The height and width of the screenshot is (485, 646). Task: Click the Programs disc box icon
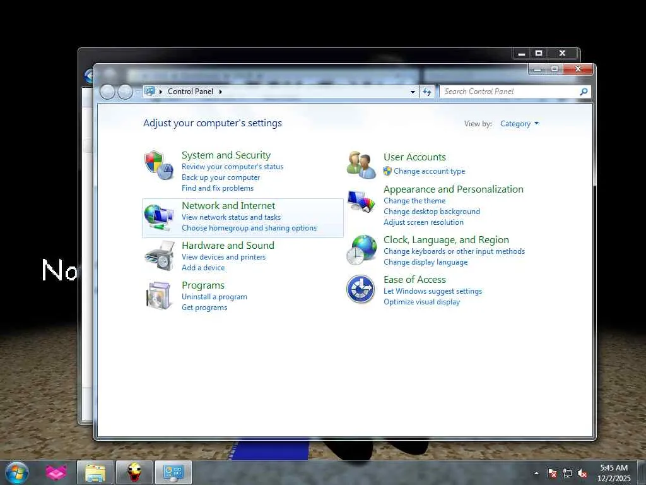pos(159,296)
